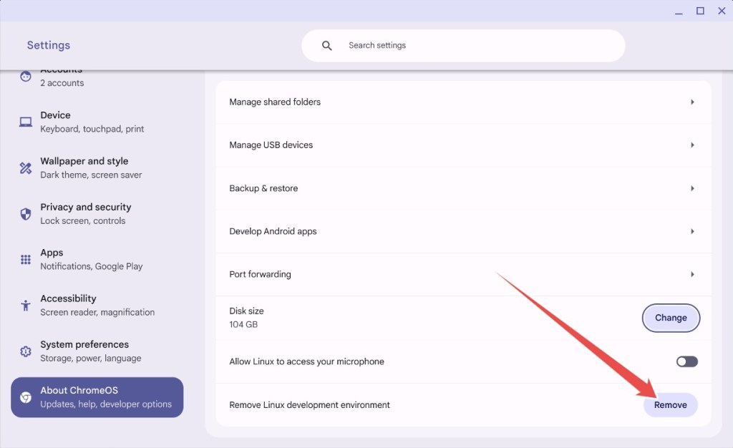This screenshot has width=733, height=448.
Task: Click the Change disk size button
Action: [671, 318]
